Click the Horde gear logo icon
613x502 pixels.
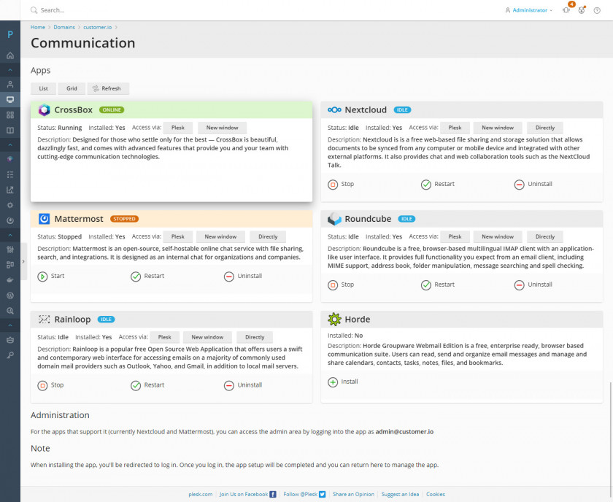point(335,319)
